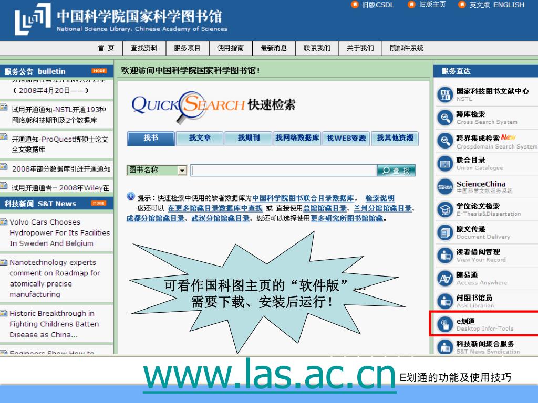Image resolution: width=538 pixels, height=403 pixels.
Task: Open the Cross Search System icon
Action: 445,118
